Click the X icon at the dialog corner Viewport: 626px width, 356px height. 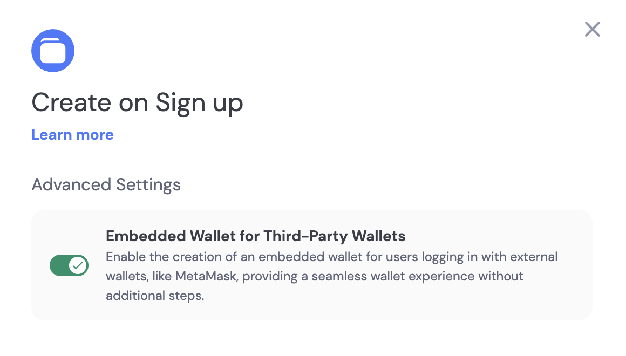point(593,29)
